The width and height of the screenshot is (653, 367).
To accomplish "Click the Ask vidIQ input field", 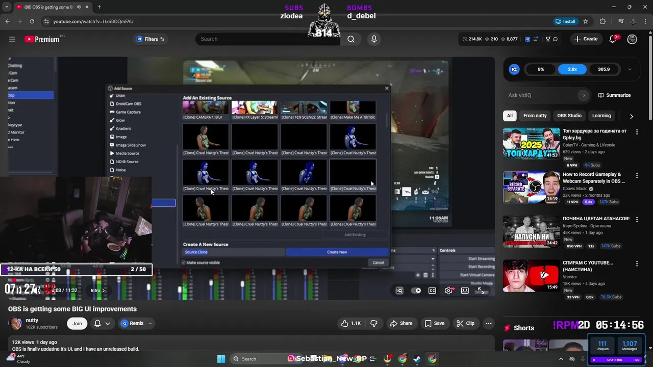I will point(542,95).
